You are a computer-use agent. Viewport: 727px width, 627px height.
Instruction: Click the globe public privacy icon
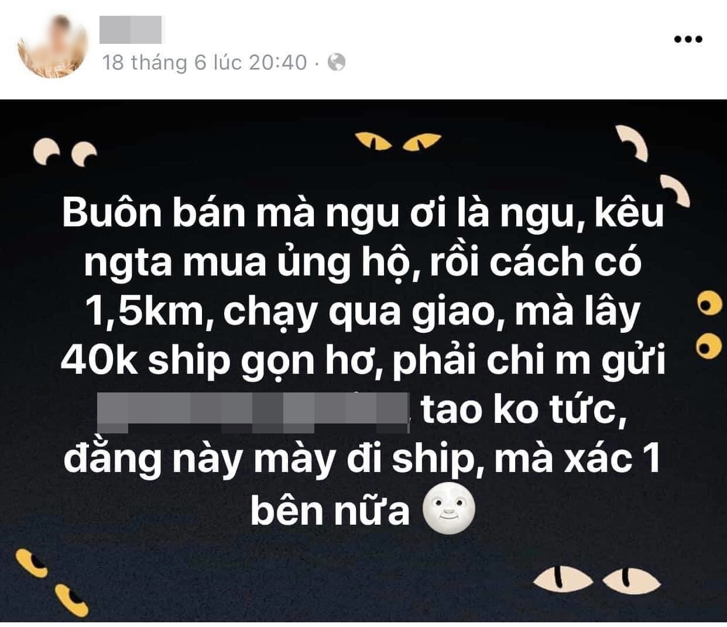[x=336, y=62]
